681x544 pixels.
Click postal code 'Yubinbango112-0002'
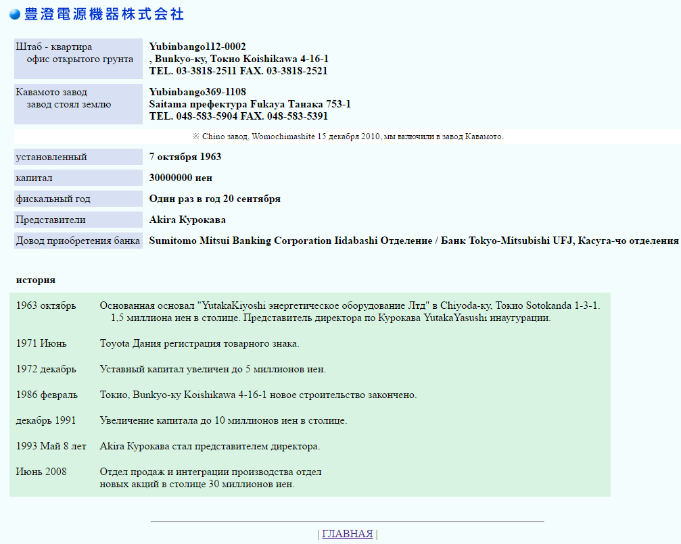197,47
